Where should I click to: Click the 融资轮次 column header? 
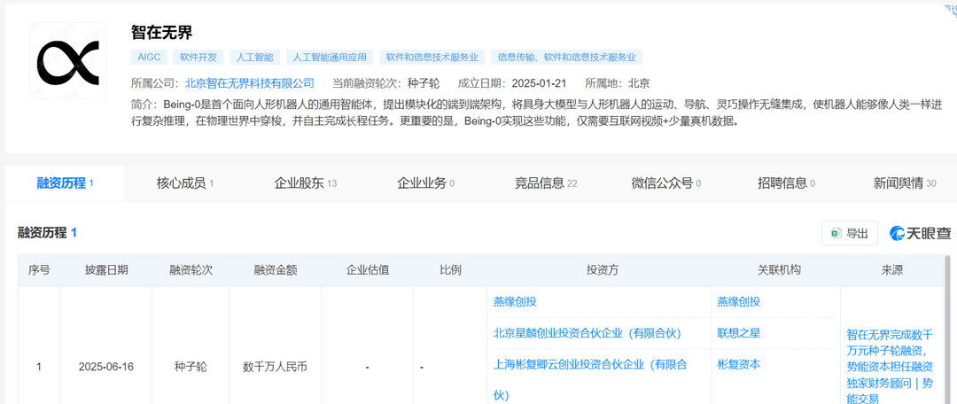191,270
